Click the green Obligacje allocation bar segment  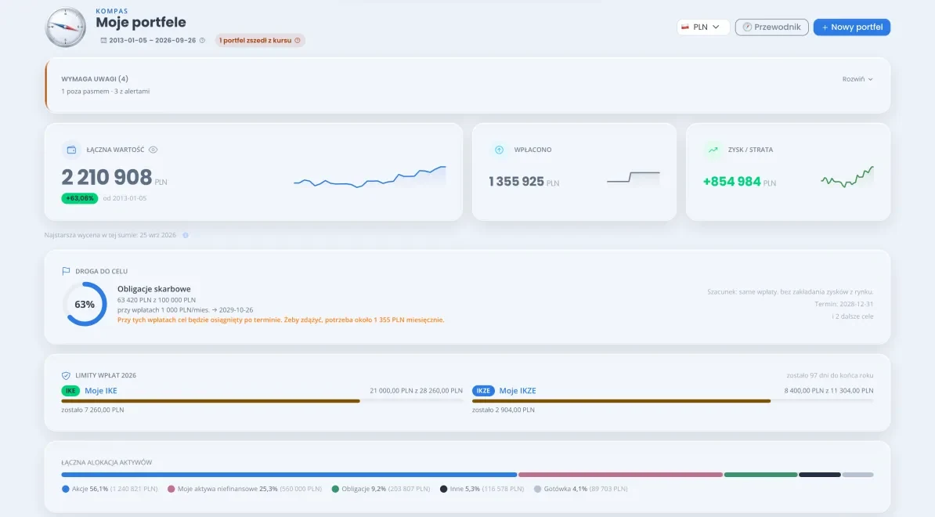761,475
